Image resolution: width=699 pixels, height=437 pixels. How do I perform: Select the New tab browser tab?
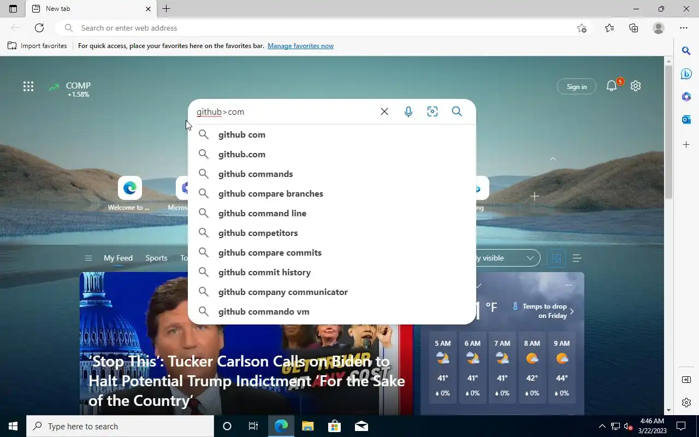pyautogui.click(x=91, y=9)
